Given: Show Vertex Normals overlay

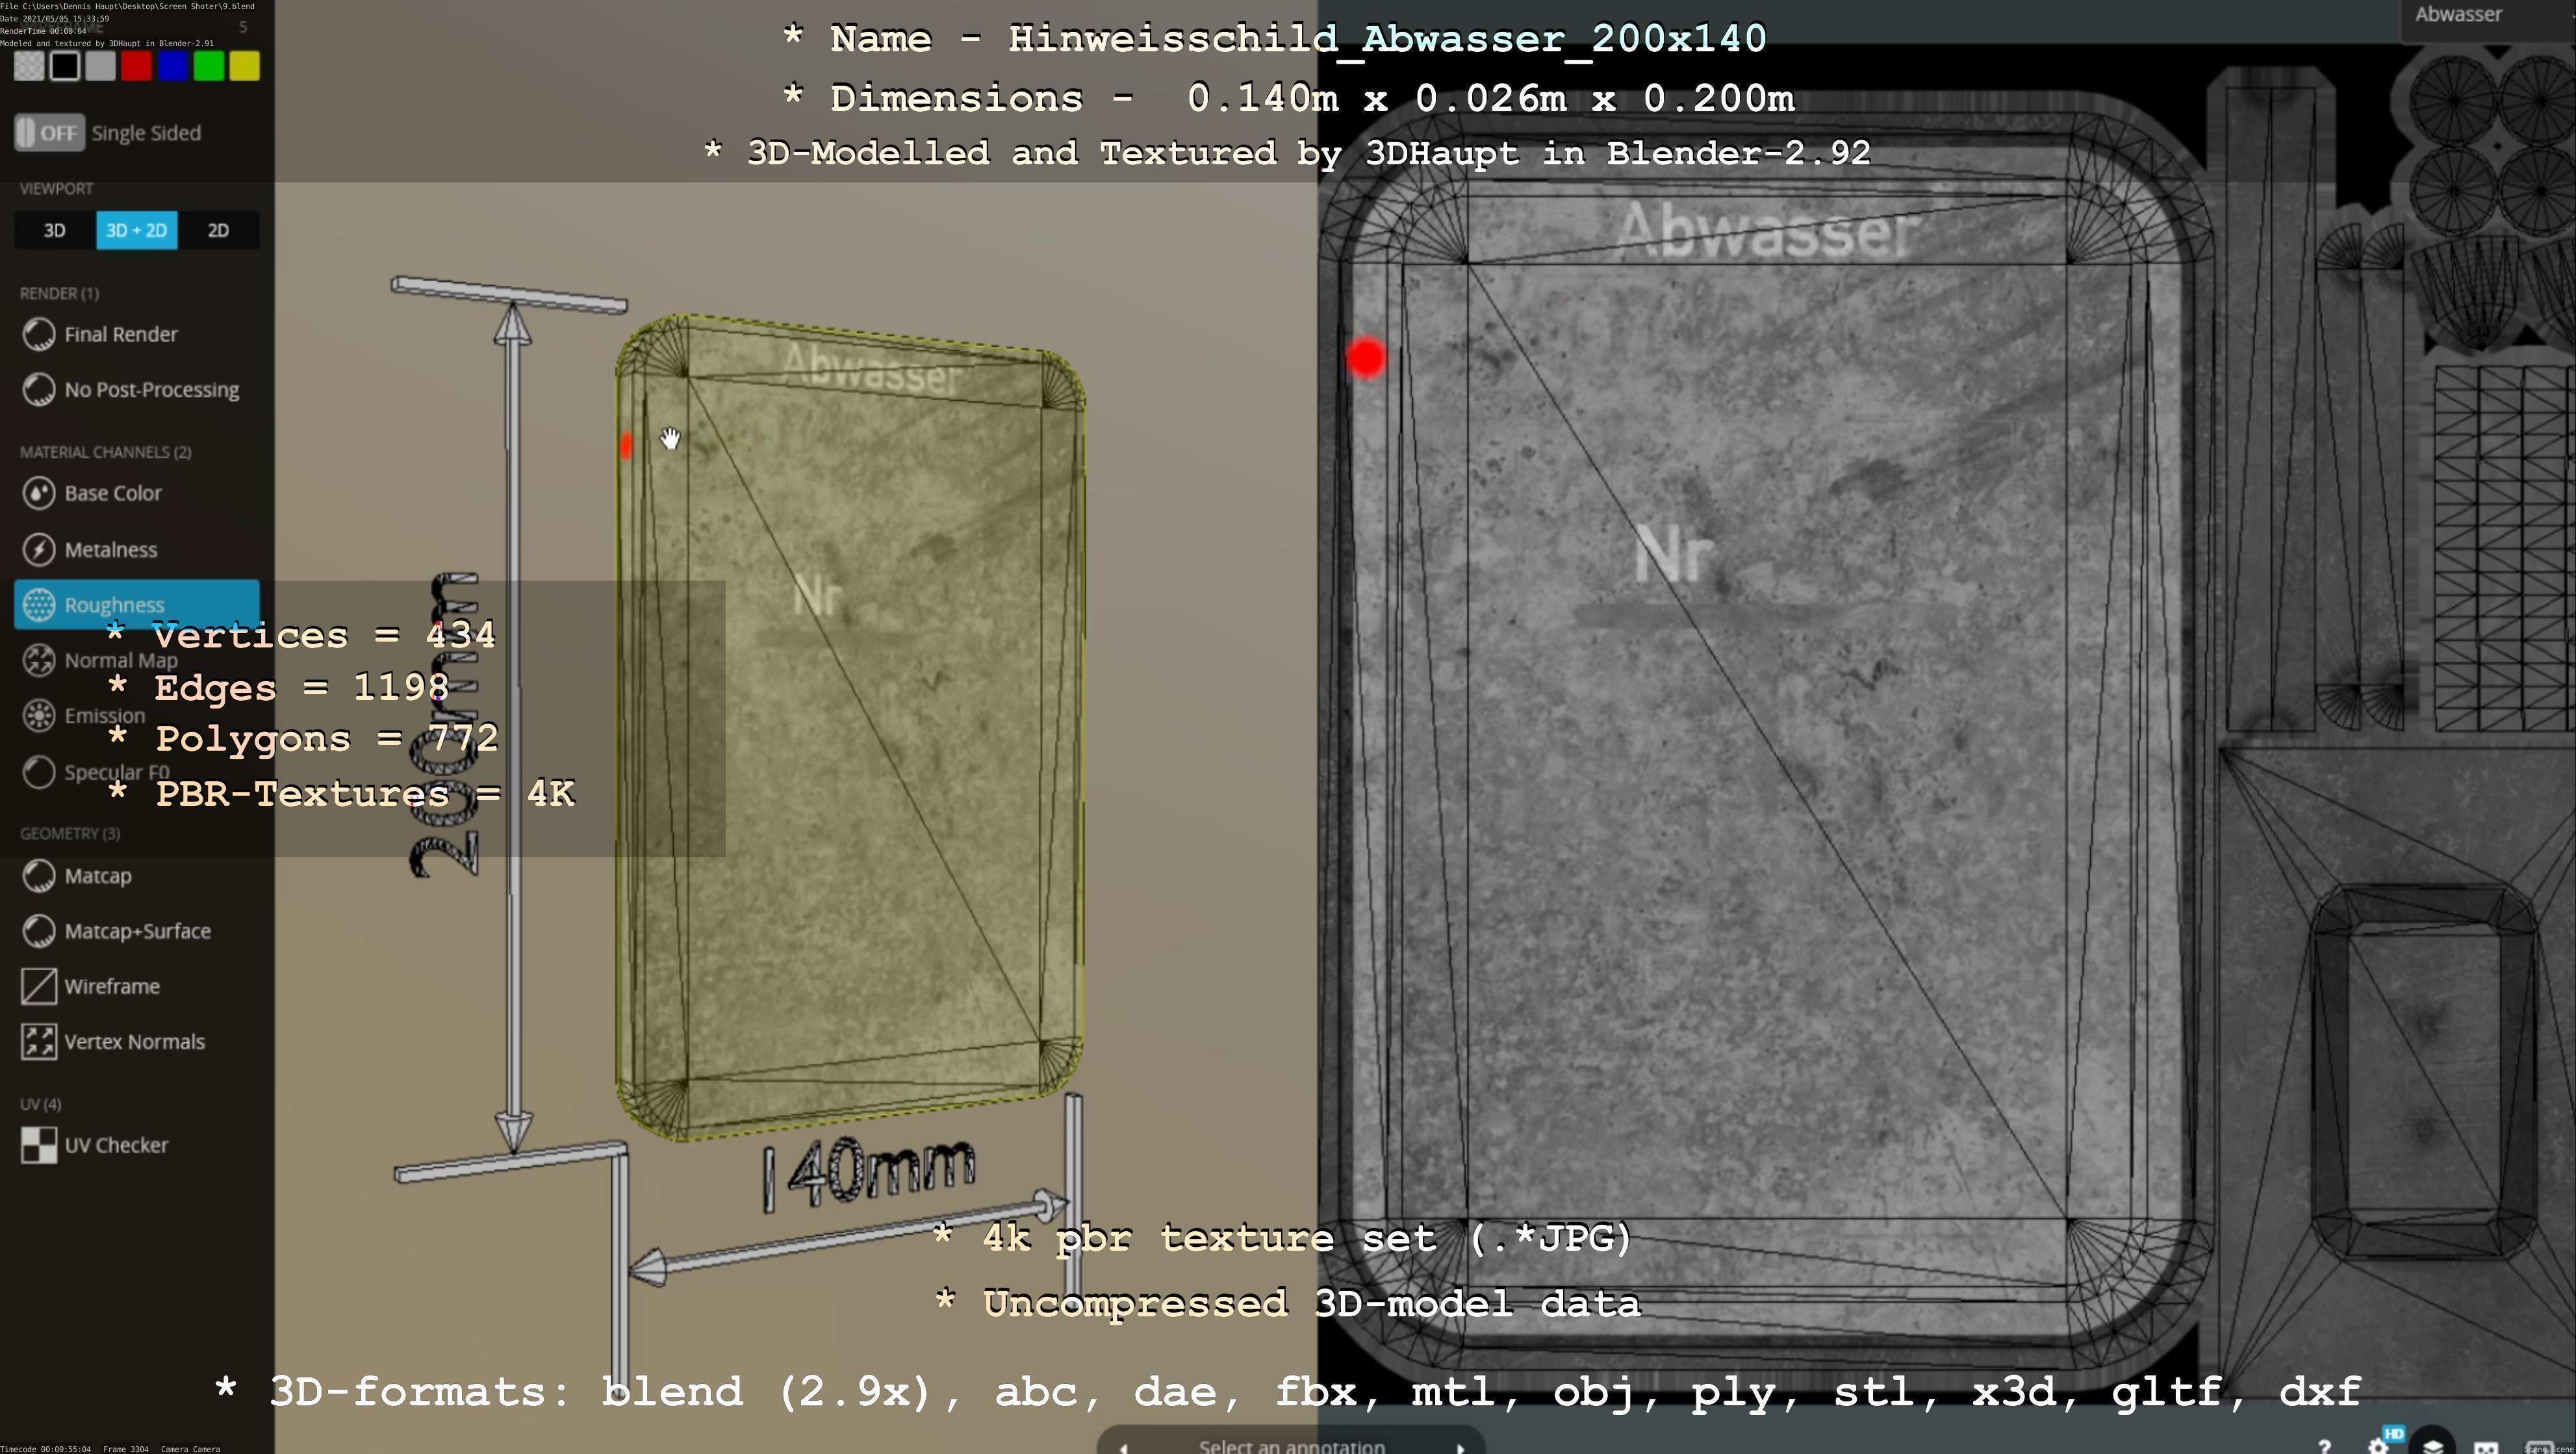Looking at the screenshot, I should tap(134, 1042).
